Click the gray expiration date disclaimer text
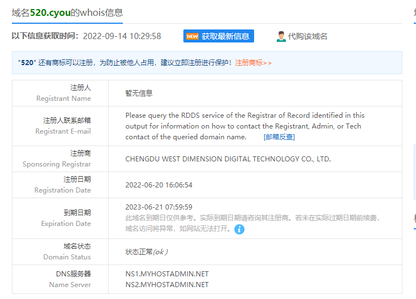This screenshot has width=416, height=299. point(252,218)
